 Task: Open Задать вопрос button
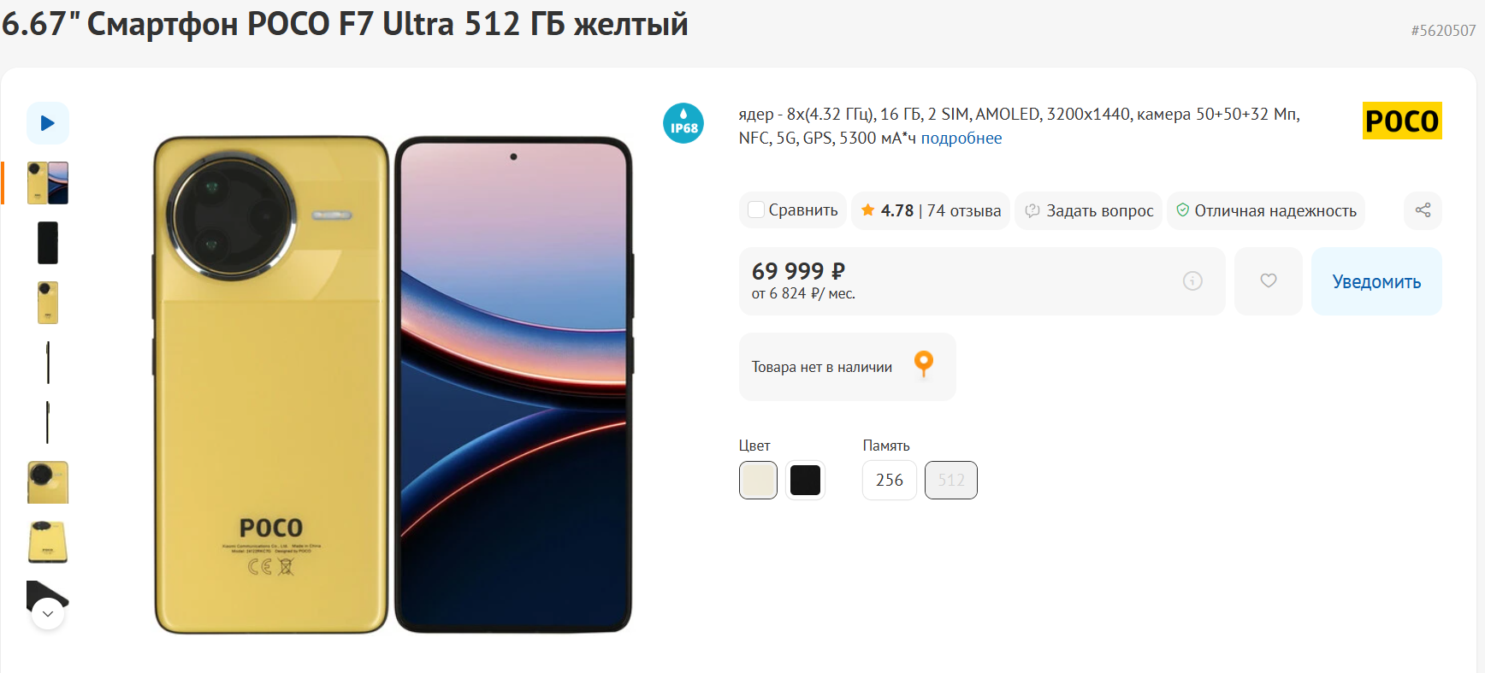[1089, 210]
